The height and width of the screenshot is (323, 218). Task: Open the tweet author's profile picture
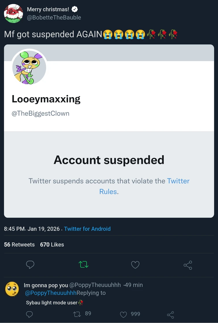(14, 14)
